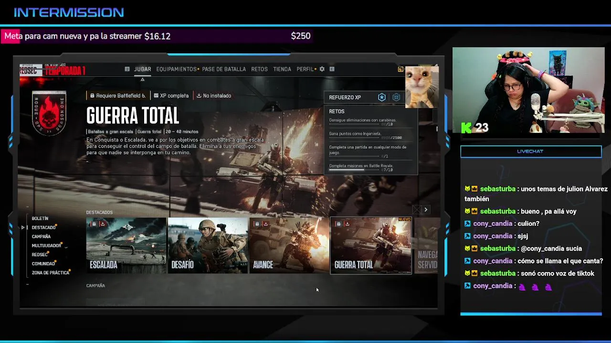Open the PERFIL tab

(305, 69)
